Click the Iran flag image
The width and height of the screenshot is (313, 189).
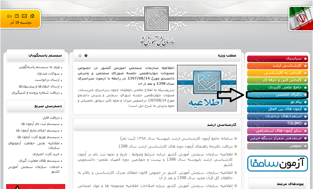coord(301,19)
